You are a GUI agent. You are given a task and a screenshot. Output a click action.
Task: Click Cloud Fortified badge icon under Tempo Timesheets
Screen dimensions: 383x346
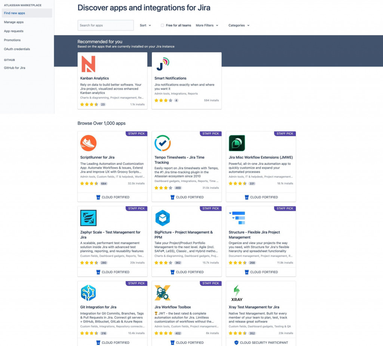pos(172,197)
